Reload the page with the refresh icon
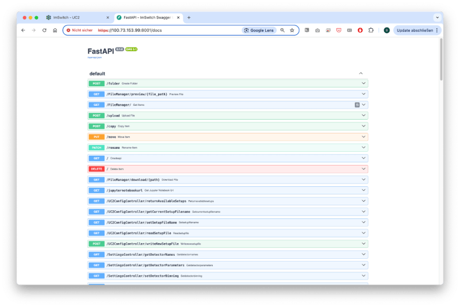 pyautogui.click(x=44, y=30)
